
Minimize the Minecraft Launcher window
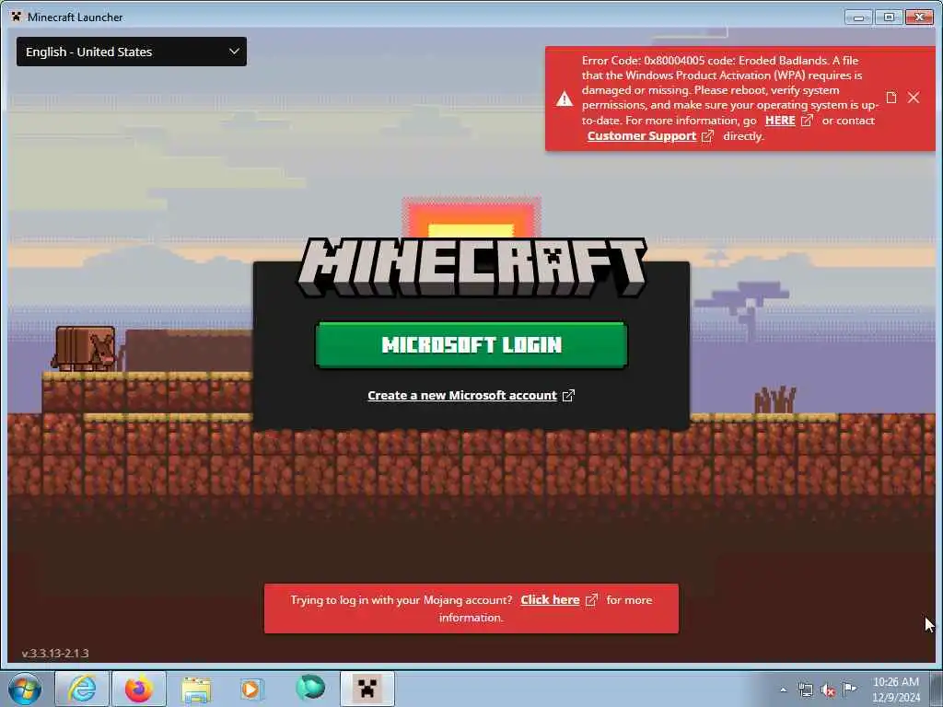(858, 17)
